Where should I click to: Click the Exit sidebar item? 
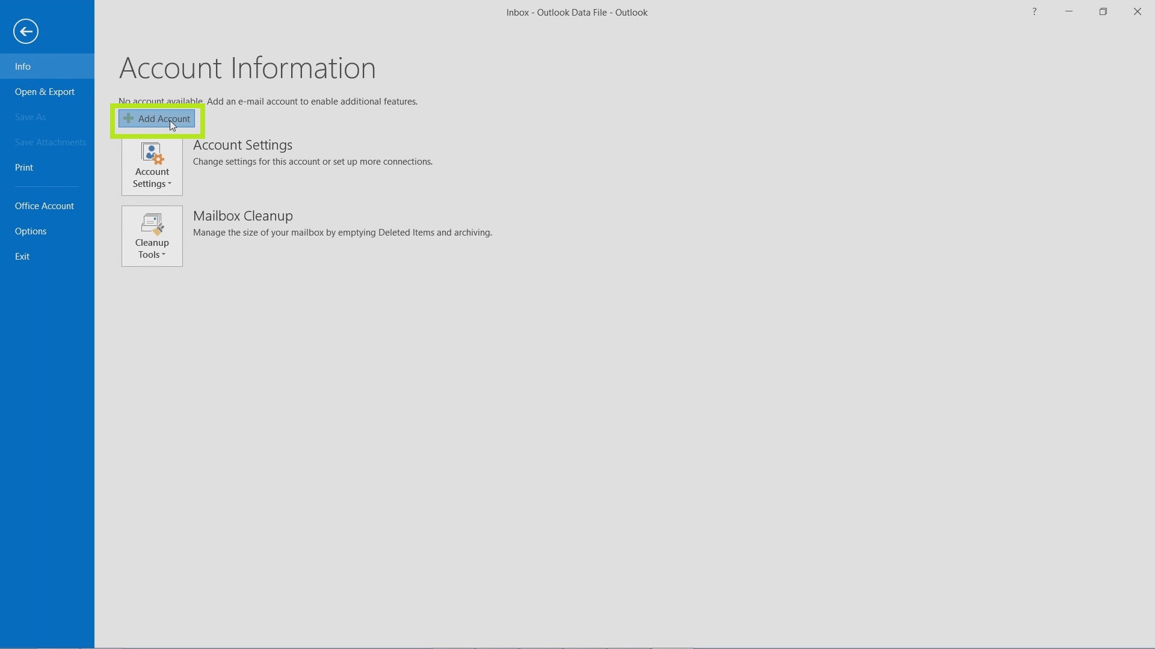click(x=22, y=256)
